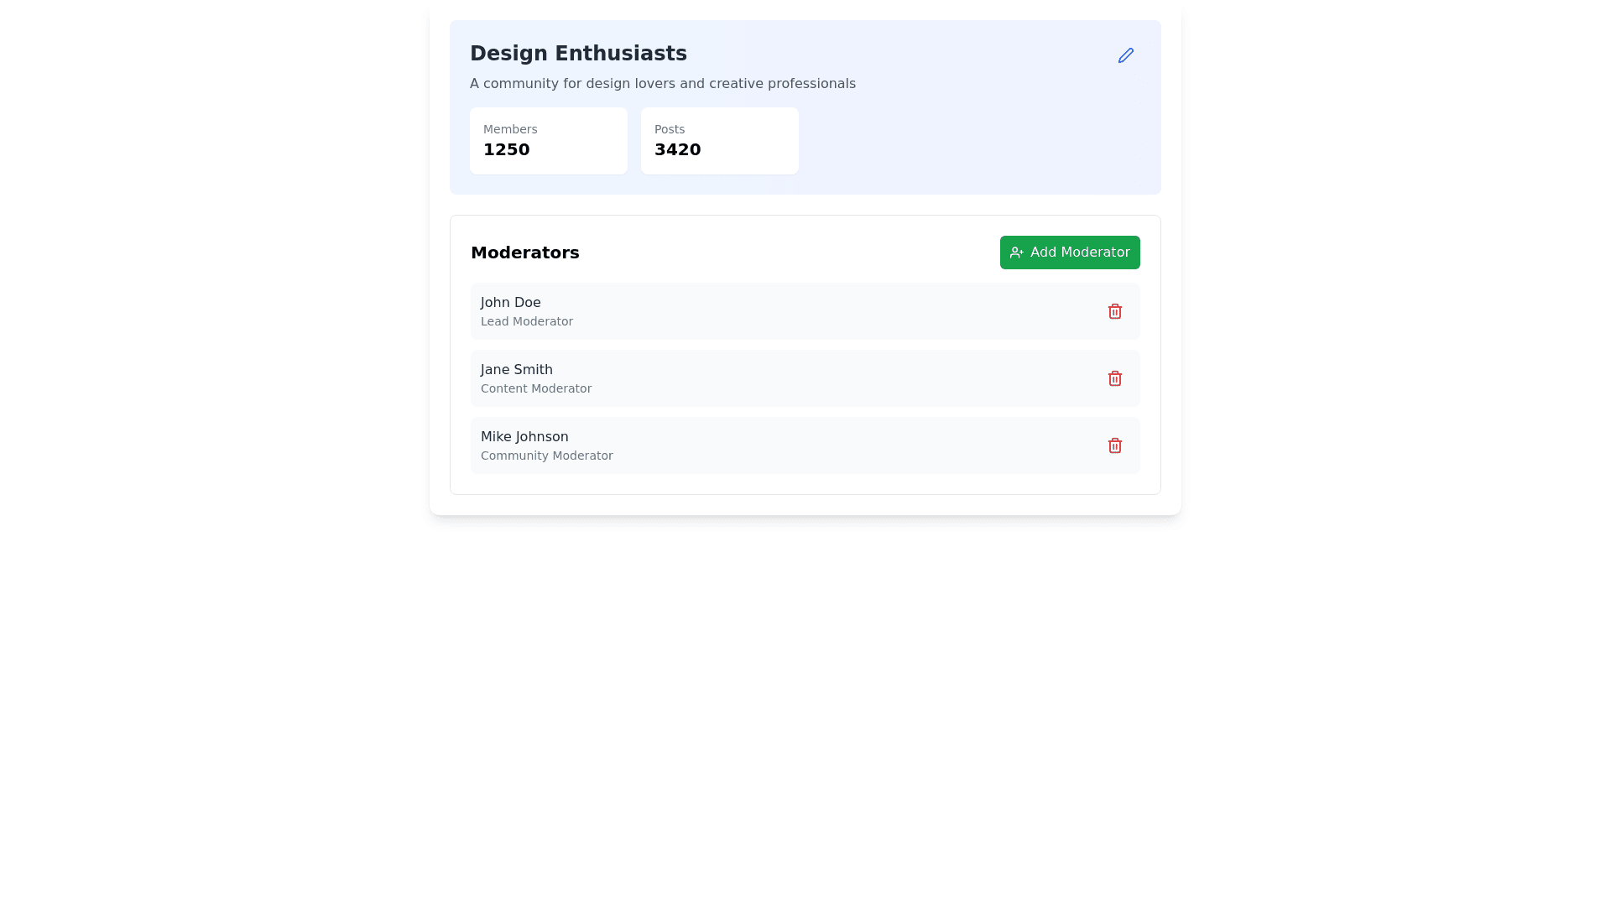This screenshot has width=1611, height=906.
Task: Click the Members stat card
Action: pyautogui.click(x=548, y=140)
